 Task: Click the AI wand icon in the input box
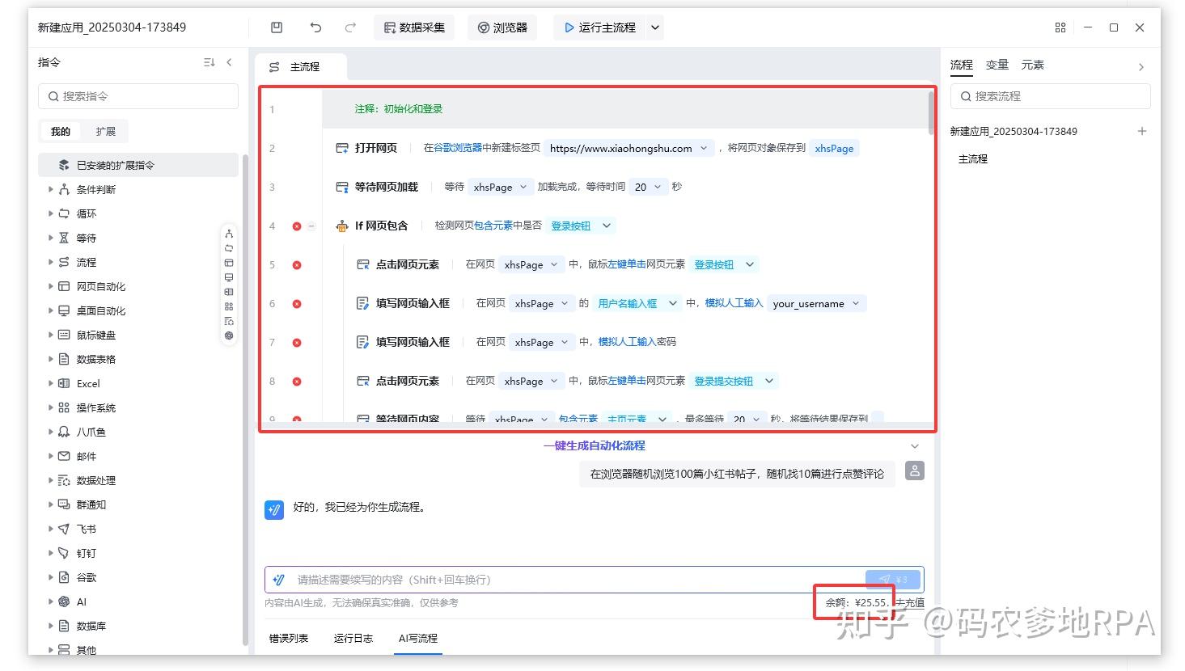coord(277,580)
